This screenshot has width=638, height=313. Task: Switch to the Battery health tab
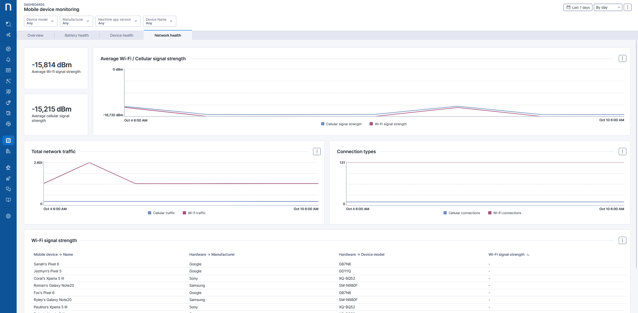(x=77, y=35)
